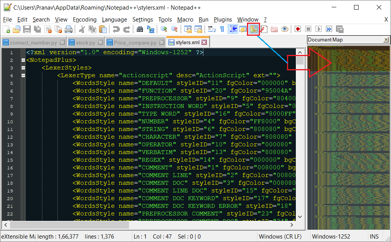Image resolution: width=391 pixels, height=242 pixels.
Task: Open the Plugins menu
Action: 223,20
